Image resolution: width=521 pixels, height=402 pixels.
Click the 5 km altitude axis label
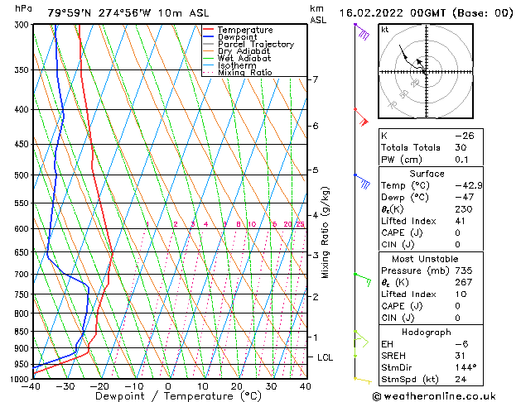316,170
